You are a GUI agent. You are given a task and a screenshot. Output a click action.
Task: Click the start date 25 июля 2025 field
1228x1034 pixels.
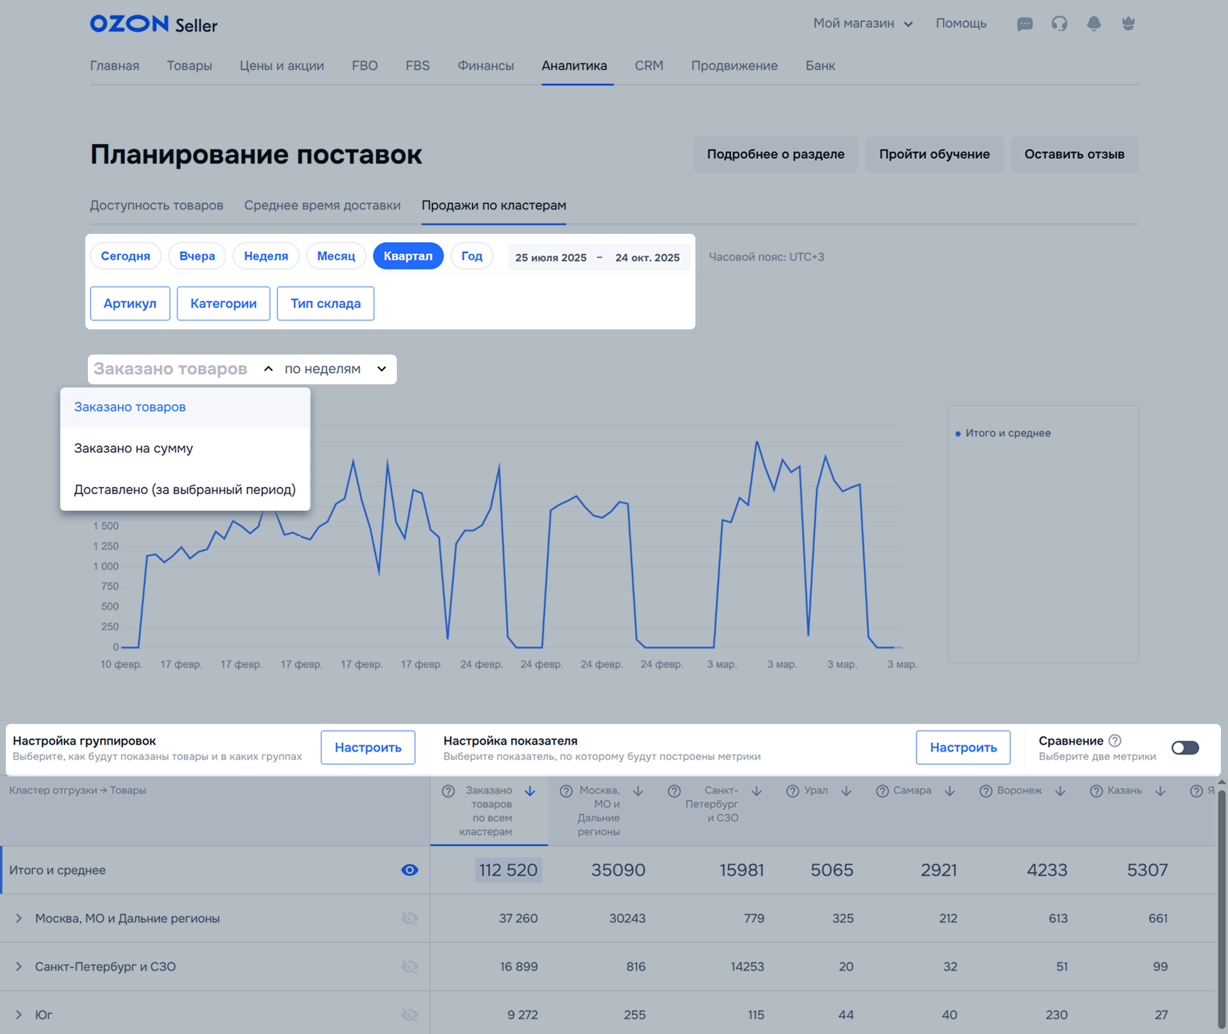point(551,257)
